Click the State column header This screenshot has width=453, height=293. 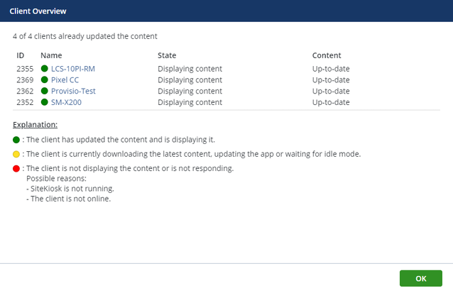(167, 55)
